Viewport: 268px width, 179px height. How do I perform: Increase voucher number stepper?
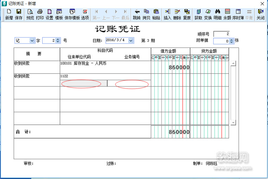click(x=58, y=39)
